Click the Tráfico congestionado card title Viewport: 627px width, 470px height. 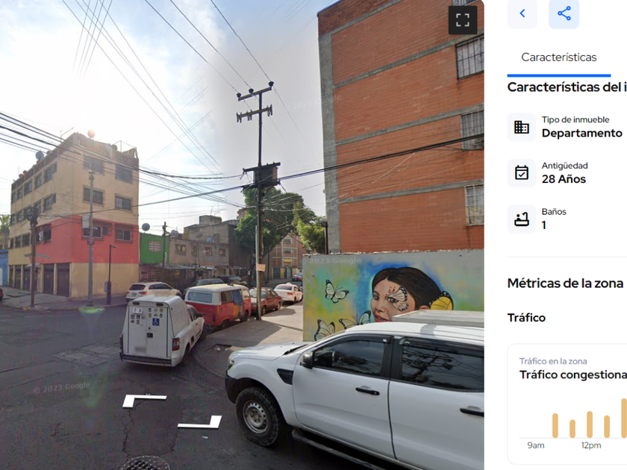pos(573,375)
